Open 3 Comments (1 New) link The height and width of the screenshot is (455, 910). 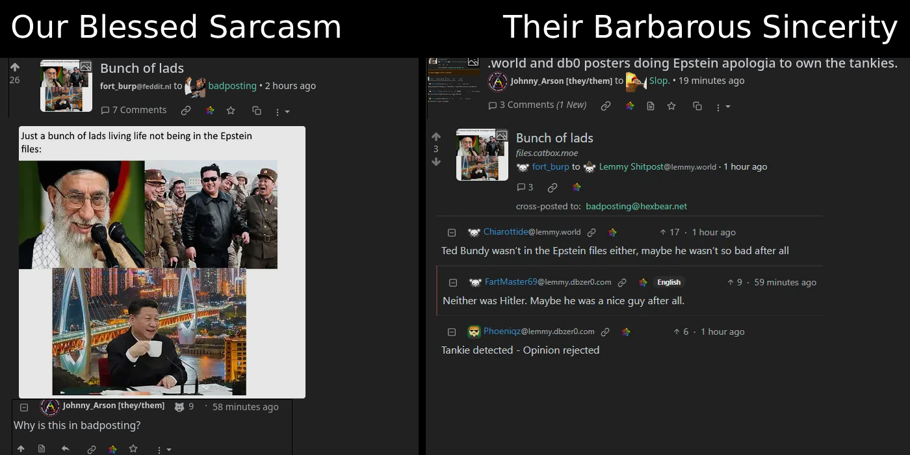click(x=538, y=105)
